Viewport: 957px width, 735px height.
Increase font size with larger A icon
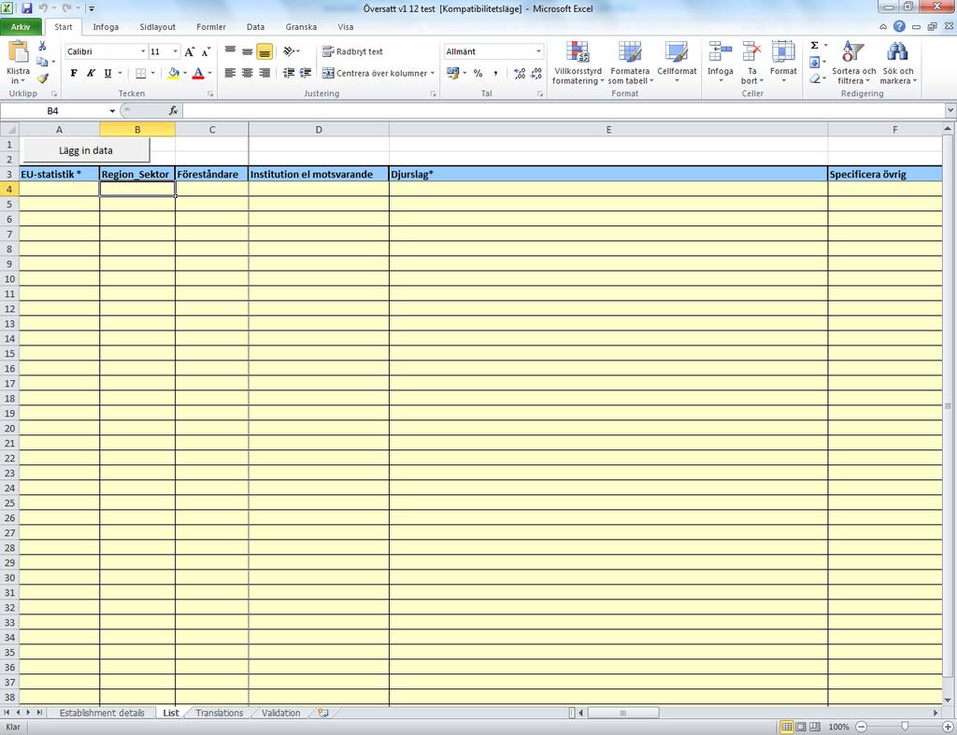pos(189,52)
